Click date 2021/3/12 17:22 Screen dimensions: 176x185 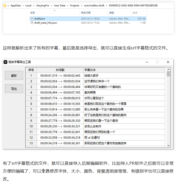coord(90,23)
